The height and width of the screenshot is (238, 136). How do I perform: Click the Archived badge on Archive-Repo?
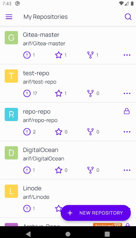click(107, 225)
